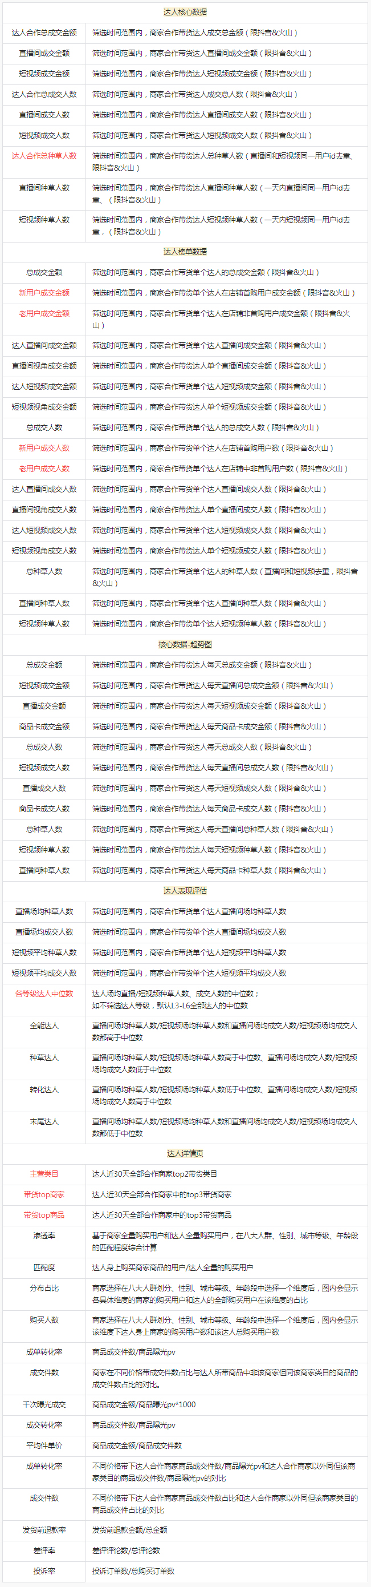This screenshot has height=1587, width=371.
Task: Select the formula 差评评论数/总评论数
Action: pos(126,1550)
